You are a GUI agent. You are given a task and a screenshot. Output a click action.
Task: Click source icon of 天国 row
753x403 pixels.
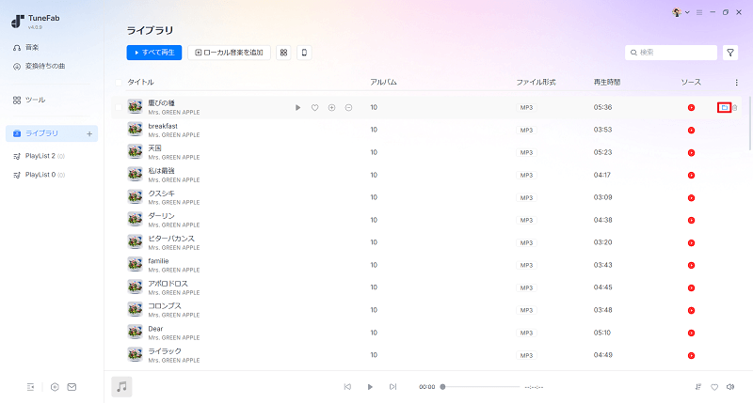(691, 153)
